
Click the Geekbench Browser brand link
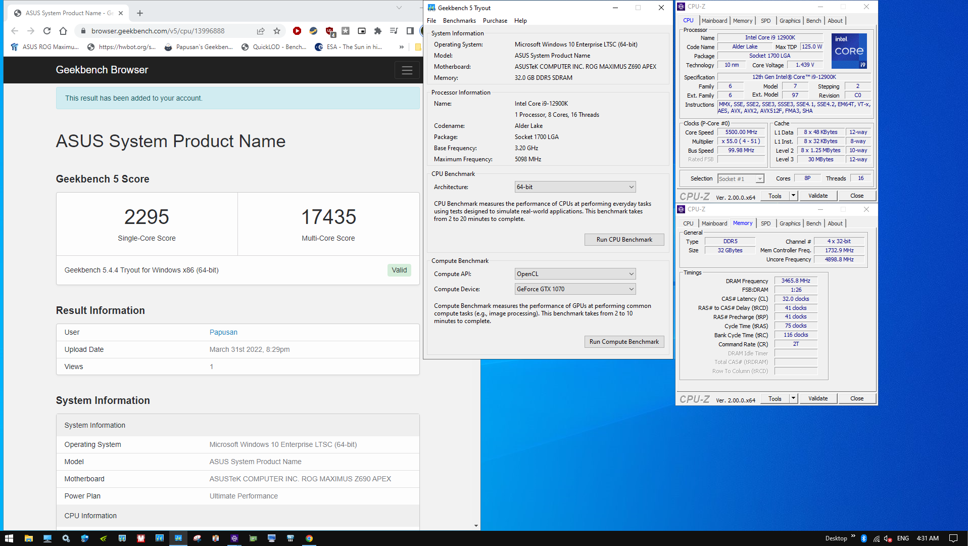click(102, 70)
